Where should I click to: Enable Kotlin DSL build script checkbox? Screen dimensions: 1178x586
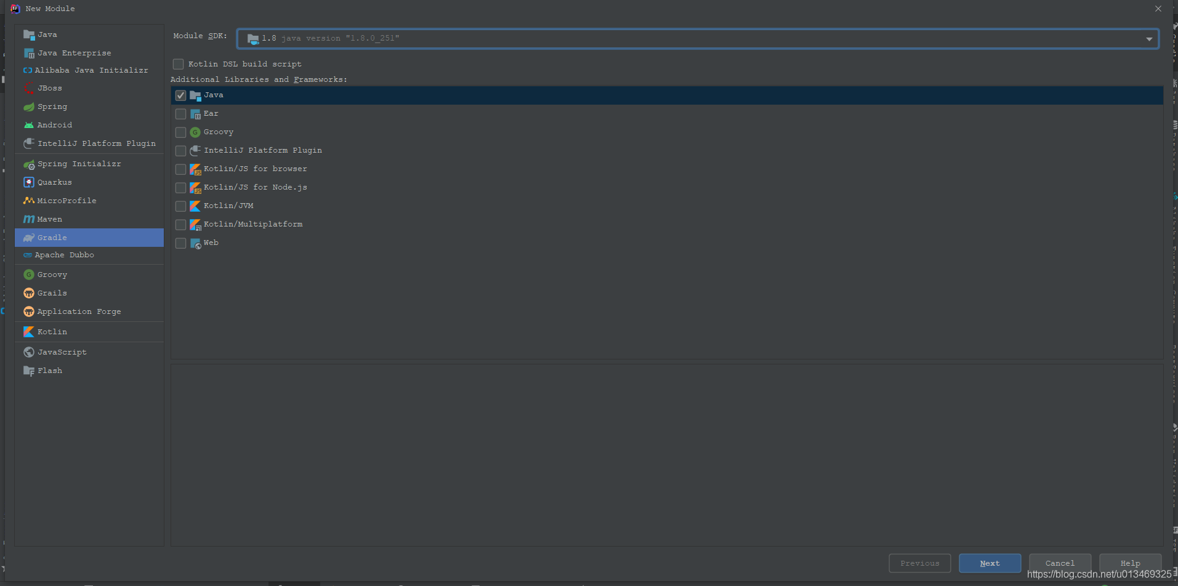pyautogui.click(x=179, y=64)
